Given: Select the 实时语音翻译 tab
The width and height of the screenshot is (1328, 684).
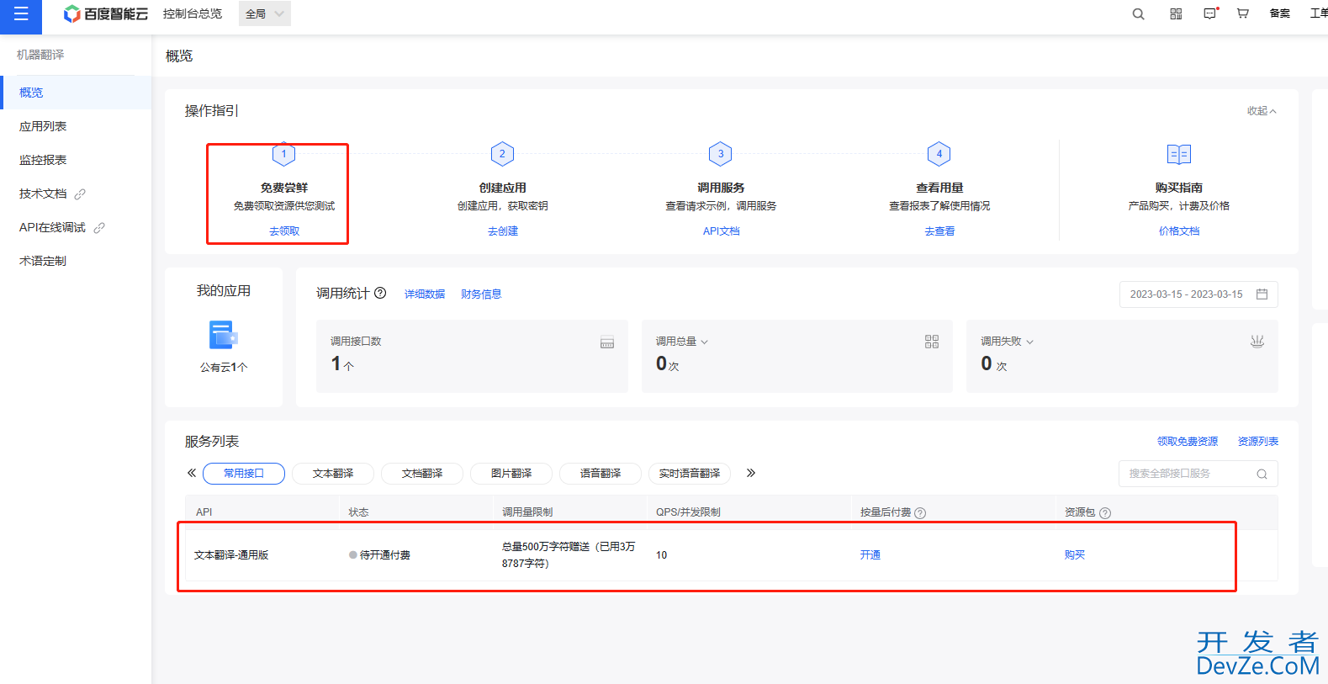Looking at the screenshot, I should pyautogui.click(x=690, y=474).
